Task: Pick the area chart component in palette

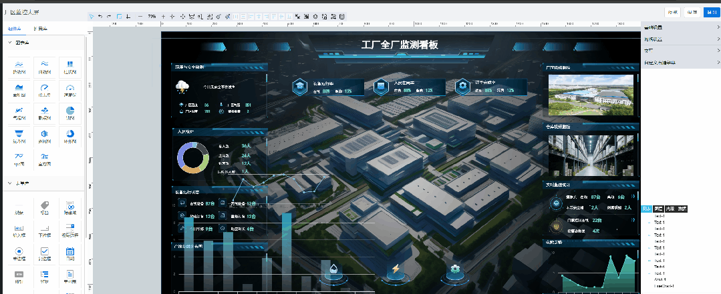Action: [x=19, y=90]
